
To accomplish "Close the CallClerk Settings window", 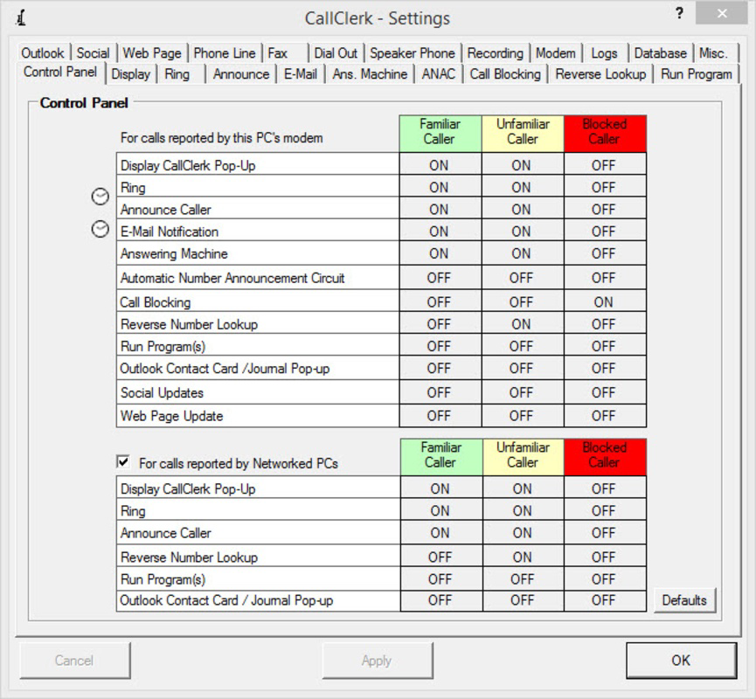I will click(721, 14).
